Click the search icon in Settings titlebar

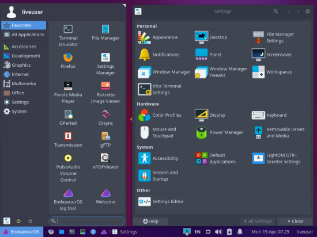click(276, 12)
